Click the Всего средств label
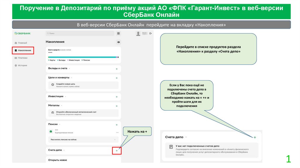300x168 pixels. [54, 50]
